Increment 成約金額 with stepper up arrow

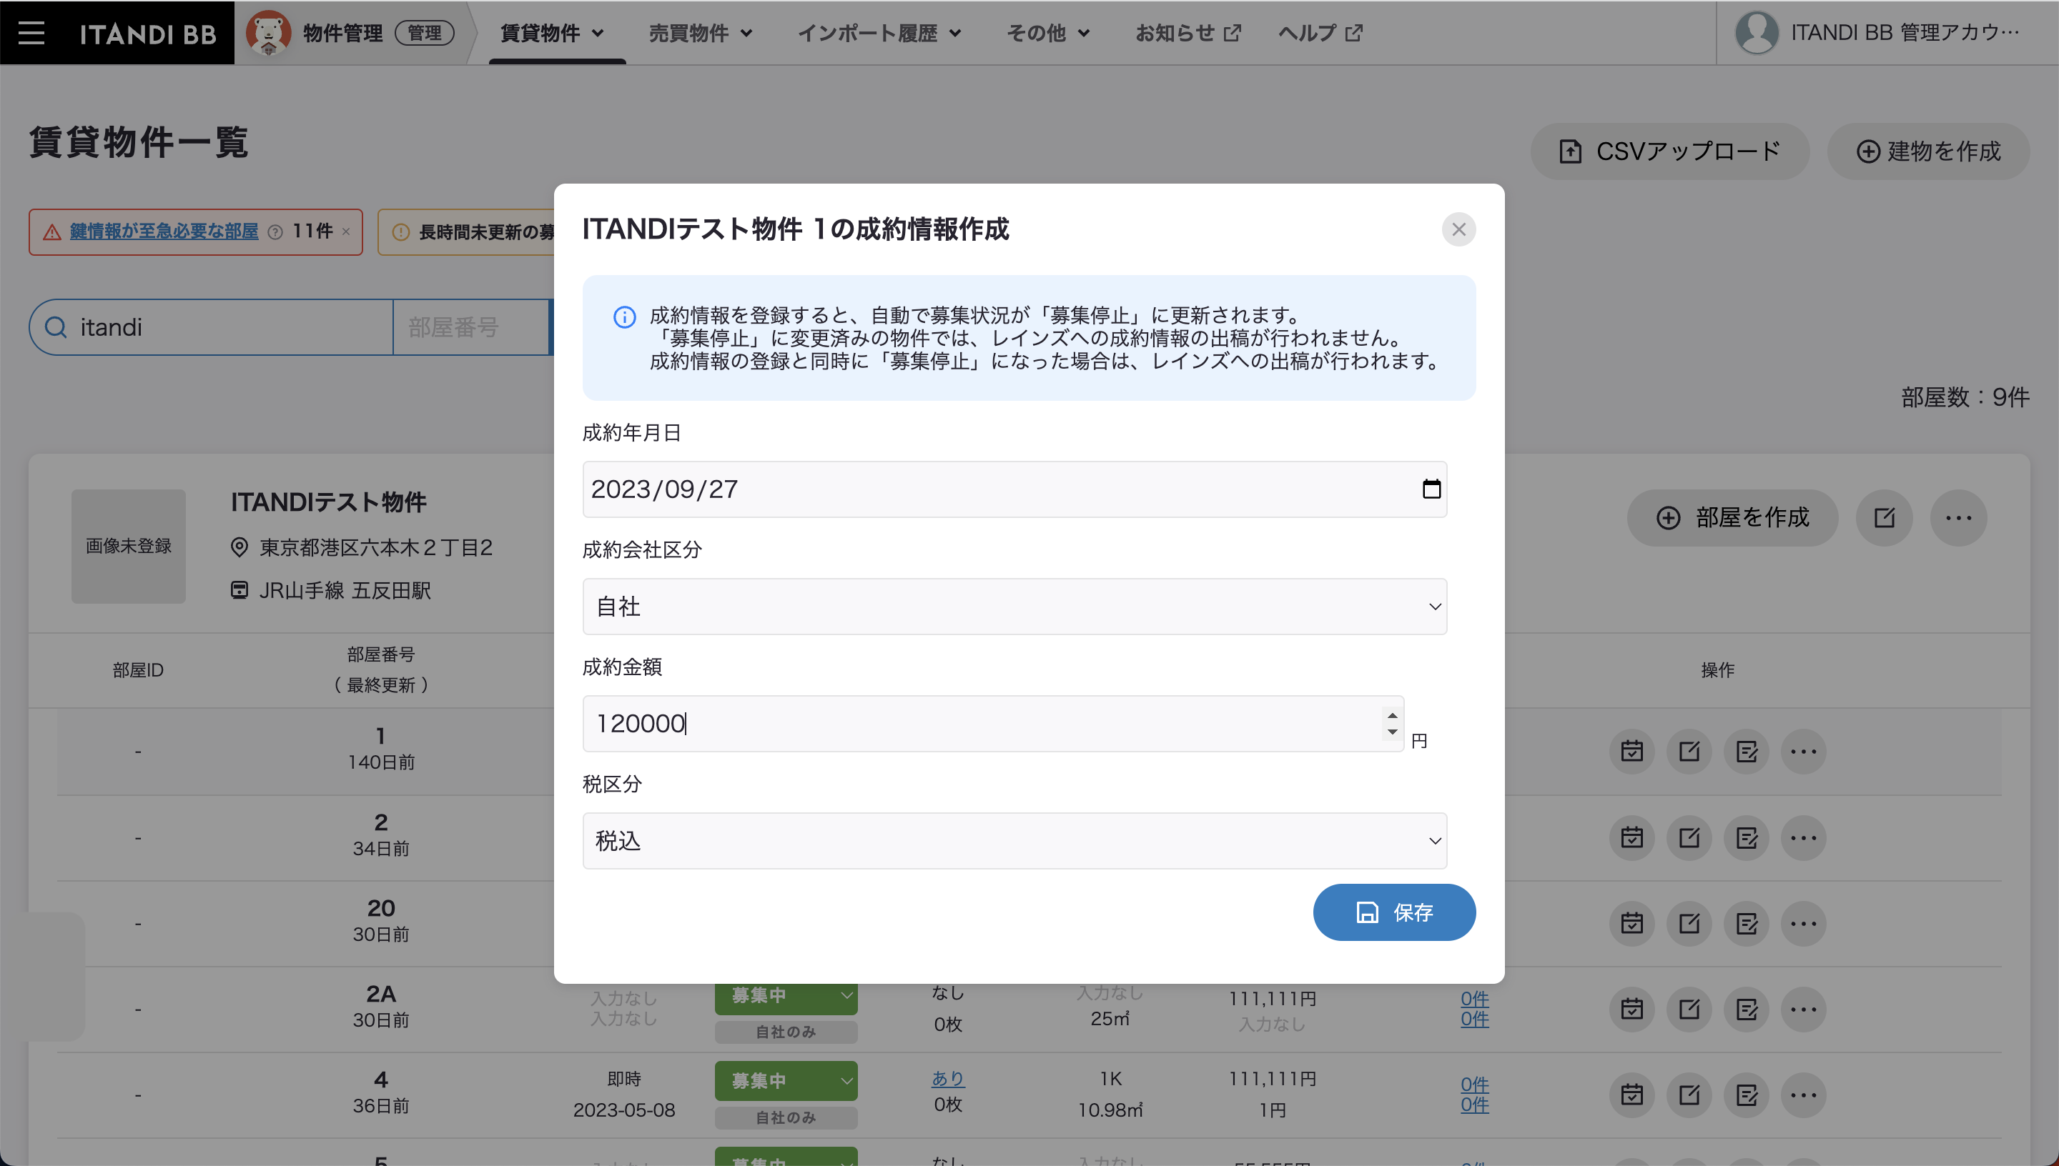1392,716
